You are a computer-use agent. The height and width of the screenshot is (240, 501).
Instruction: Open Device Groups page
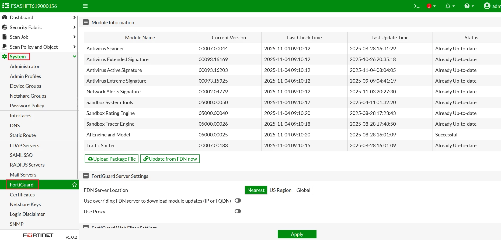pos(26,86)
